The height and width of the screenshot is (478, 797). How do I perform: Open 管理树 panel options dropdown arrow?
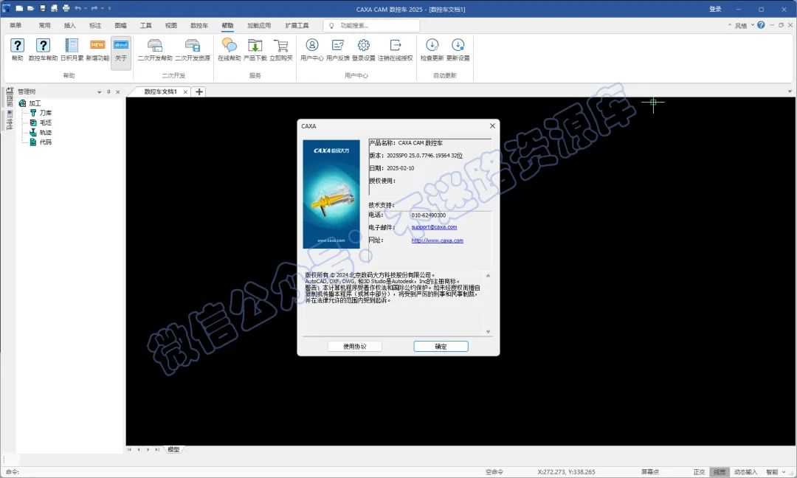point(99,92)
